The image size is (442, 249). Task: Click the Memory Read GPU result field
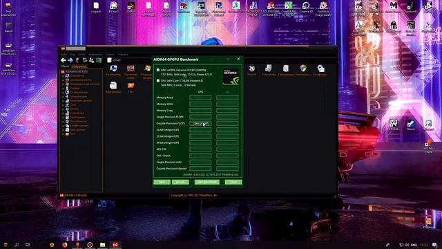[x=200, y=98]
